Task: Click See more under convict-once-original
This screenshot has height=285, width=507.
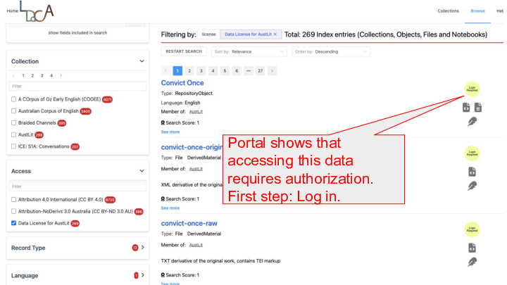Action: click(x=170, y=208)
